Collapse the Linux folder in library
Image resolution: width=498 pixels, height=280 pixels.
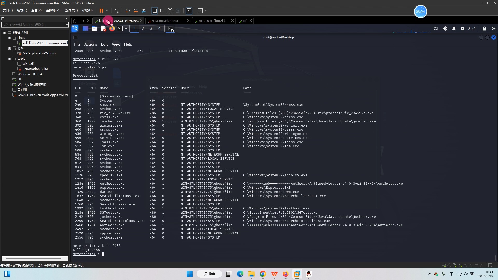coord(10,38)
